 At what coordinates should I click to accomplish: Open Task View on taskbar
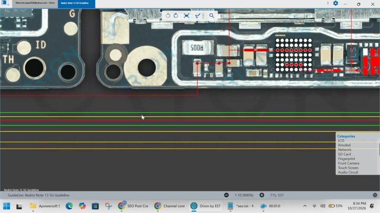pos(19,206)
